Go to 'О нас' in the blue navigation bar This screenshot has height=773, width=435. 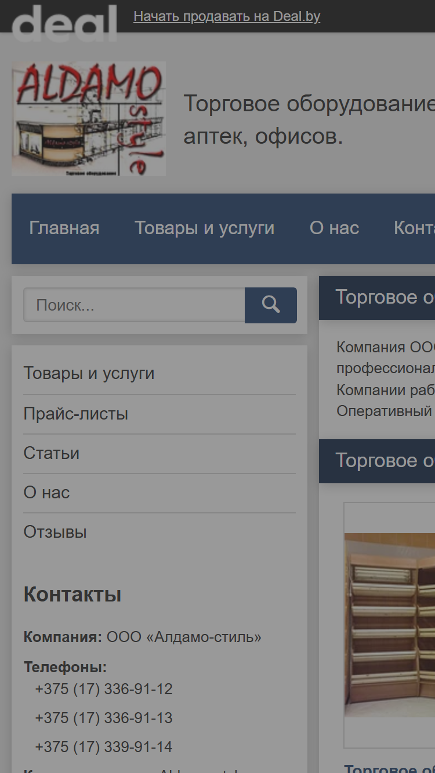click(334, 228)
